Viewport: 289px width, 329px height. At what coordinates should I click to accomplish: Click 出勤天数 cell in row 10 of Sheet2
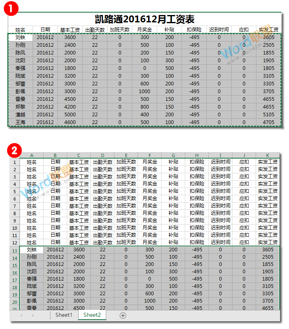[x=103, y=228]
